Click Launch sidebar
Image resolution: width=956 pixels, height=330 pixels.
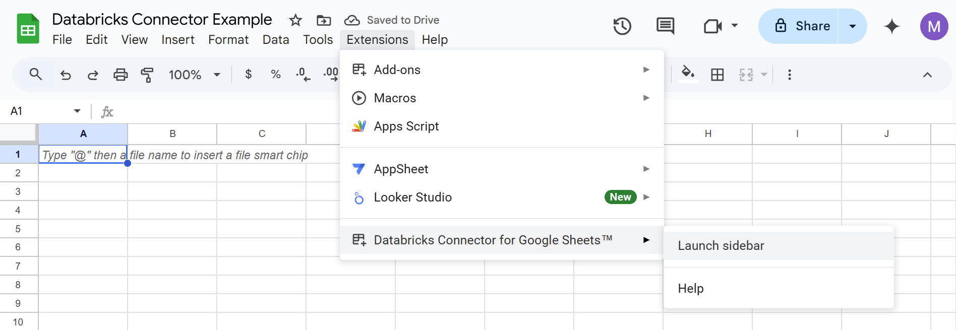coord(721,246)
